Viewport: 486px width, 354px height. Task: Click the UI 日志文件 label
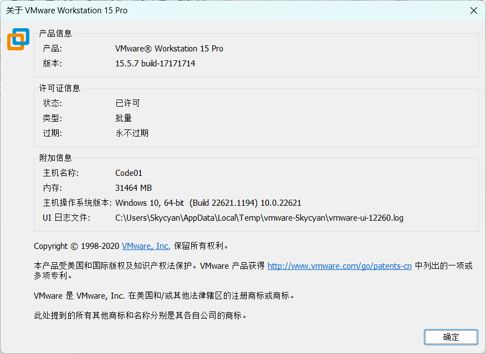pyautogui.click(x=66, y=218)
